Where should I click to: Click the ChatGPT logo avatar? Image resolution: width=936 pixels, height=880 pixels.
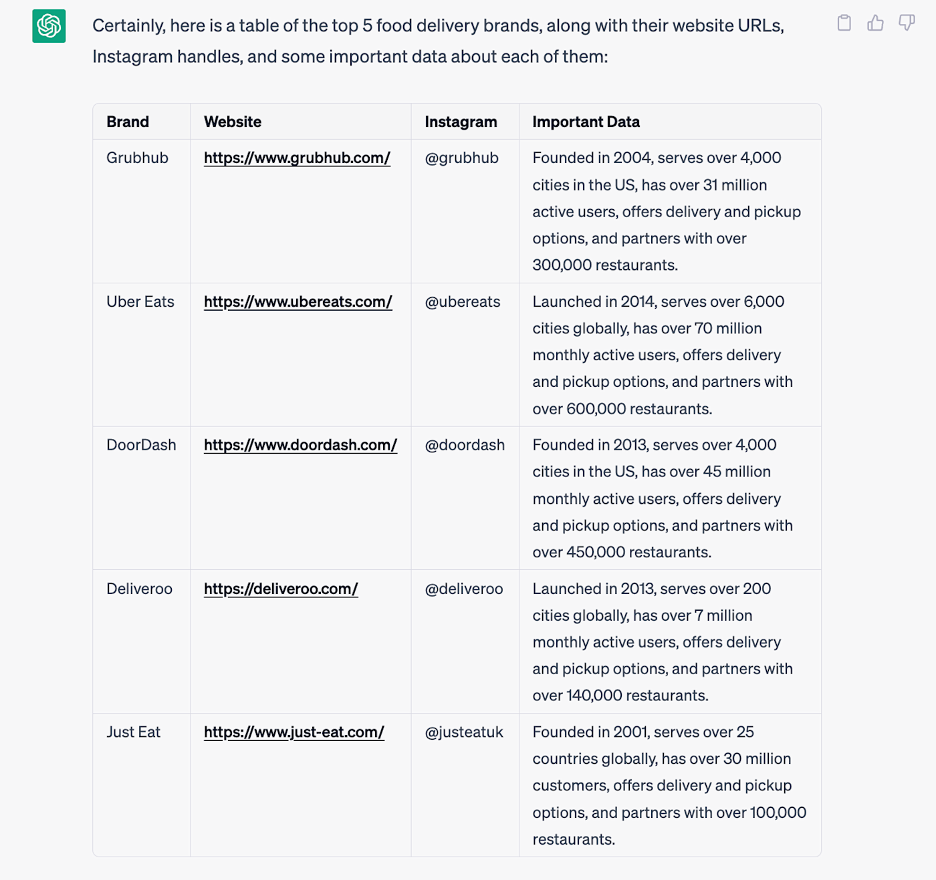[x=49, y=26]
